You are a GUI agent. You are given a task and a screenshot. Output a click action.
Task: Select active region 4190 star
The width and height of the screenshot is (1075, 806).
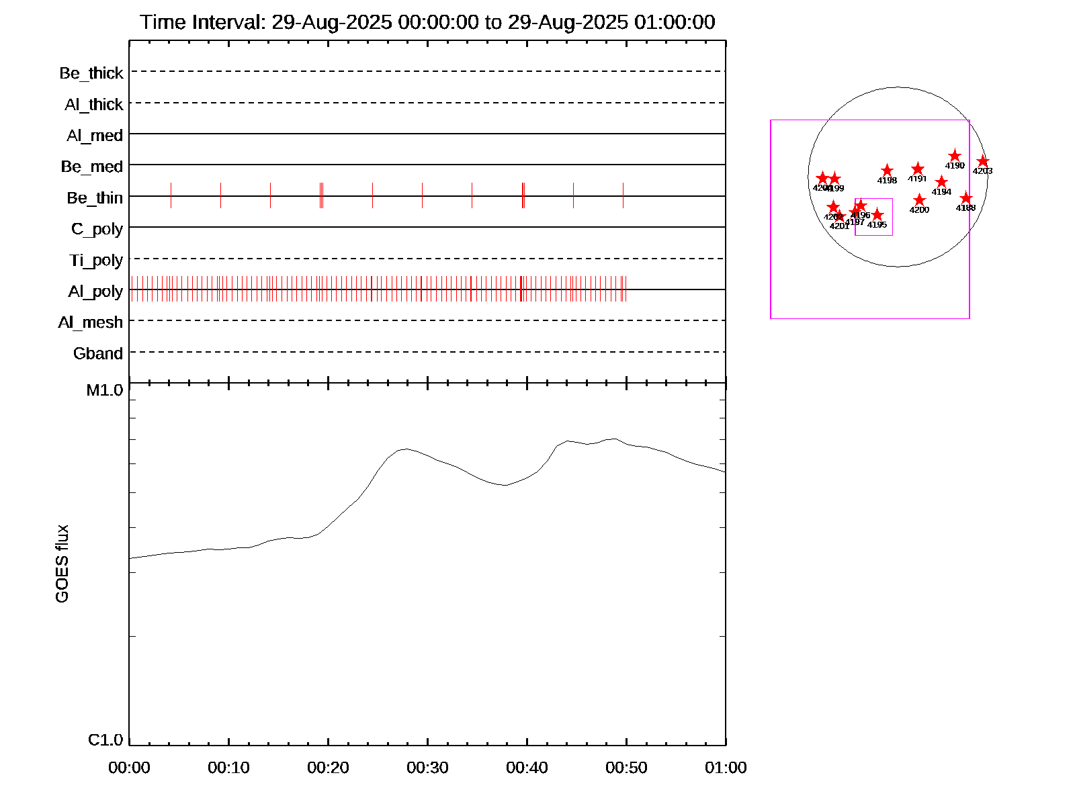click(x=955, y=156)
